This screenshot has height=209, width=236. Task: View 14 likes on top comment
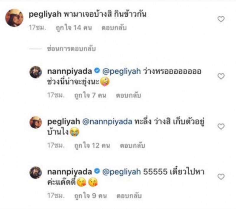pos(74,28)
